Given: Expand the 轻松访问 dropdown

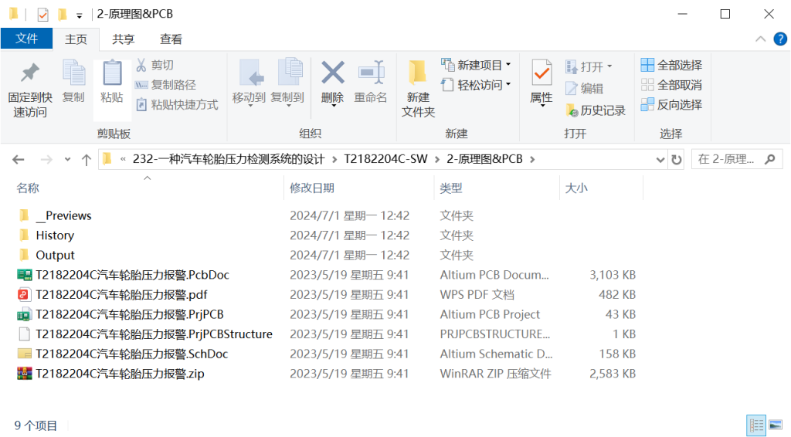Looking at the screenshot, I should click(508, 84).
